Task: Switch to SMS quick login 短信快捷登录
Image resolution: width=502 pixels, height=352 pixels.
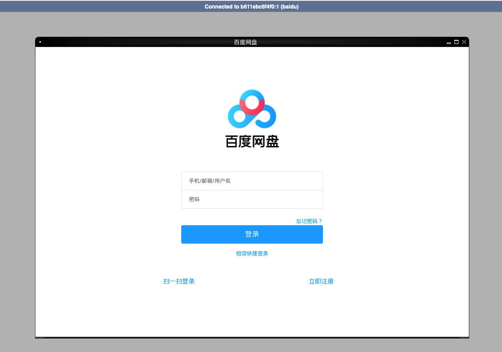Action: coord(251,253)
